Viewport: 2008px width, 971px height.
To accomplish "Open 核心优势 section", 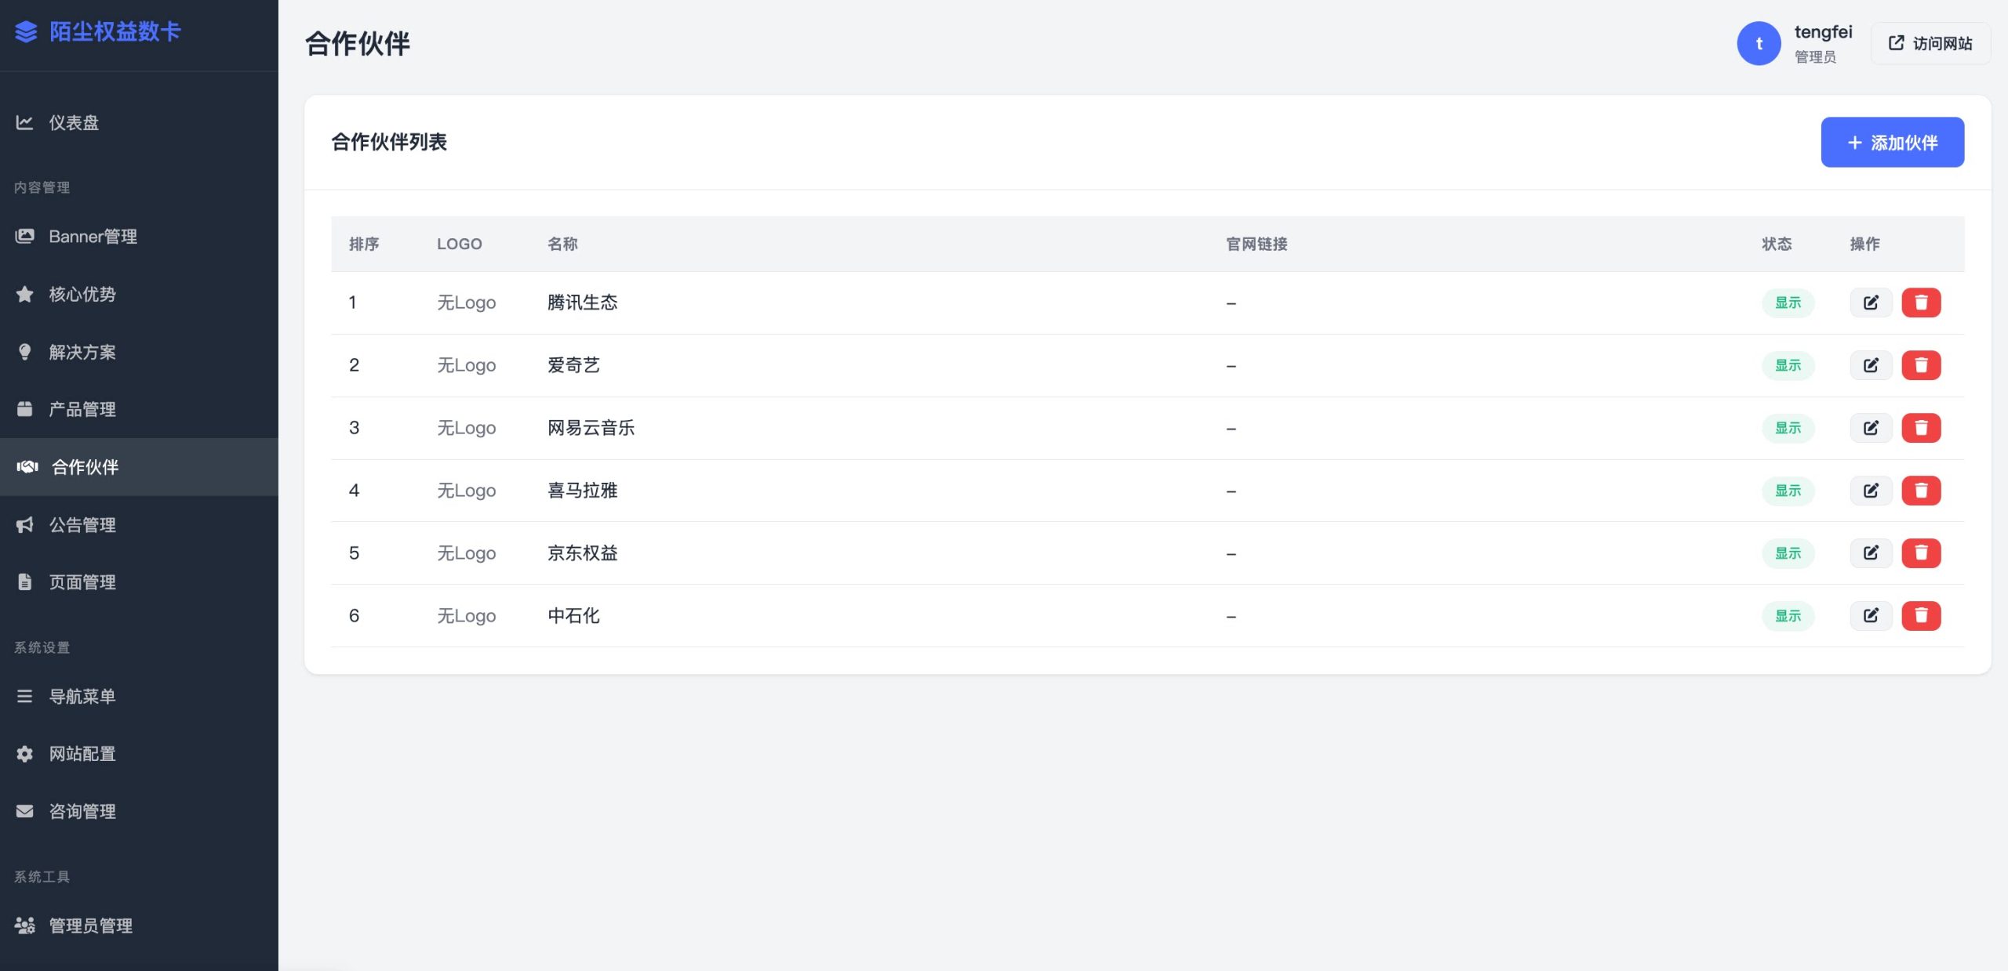I will tap(139, 295).
